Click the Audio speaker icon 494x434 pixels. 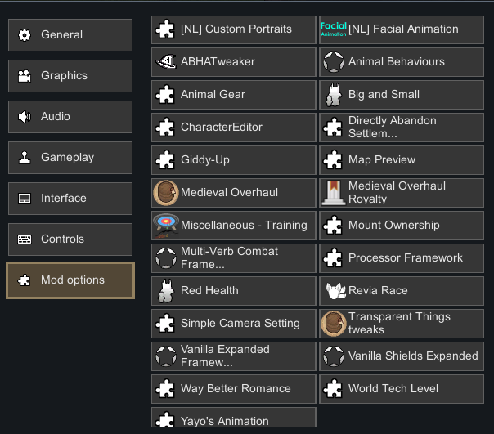25,117
